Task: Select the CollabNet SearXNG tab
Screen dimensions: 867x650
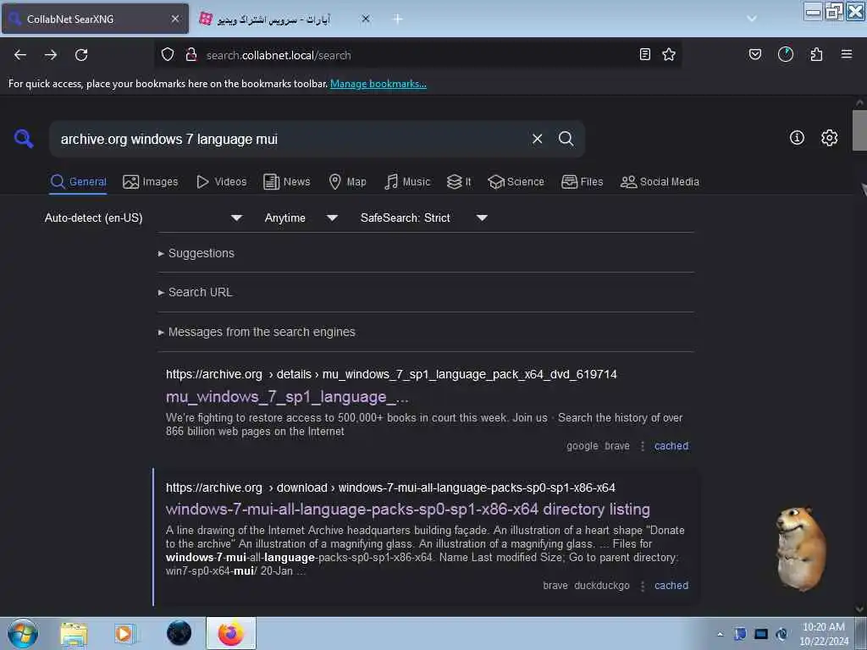Action: (x=95, y=19)
